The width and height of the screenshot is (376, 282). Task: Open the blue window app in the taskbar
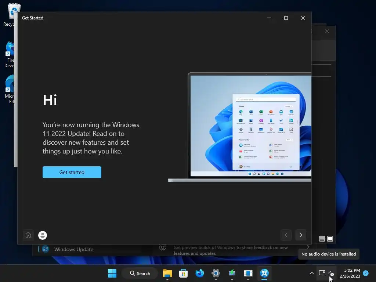click(x=248, y=273)
